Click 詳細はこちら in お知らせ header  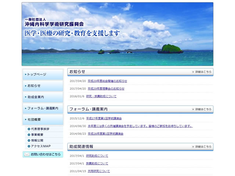coord(203,72)
